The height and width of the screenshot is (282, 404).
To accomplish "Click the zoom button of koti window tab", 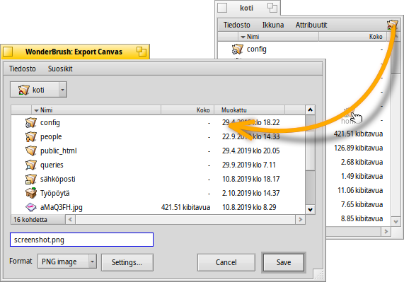I will click(x=272, y=8).
